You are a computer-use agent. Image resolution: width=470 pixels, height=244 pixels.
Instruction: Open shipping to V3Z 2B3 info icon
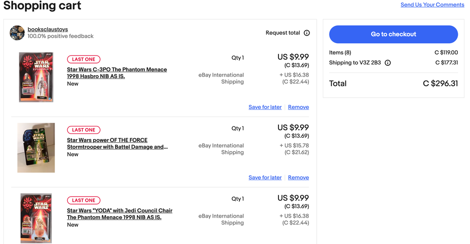click(x=388, y=63)
